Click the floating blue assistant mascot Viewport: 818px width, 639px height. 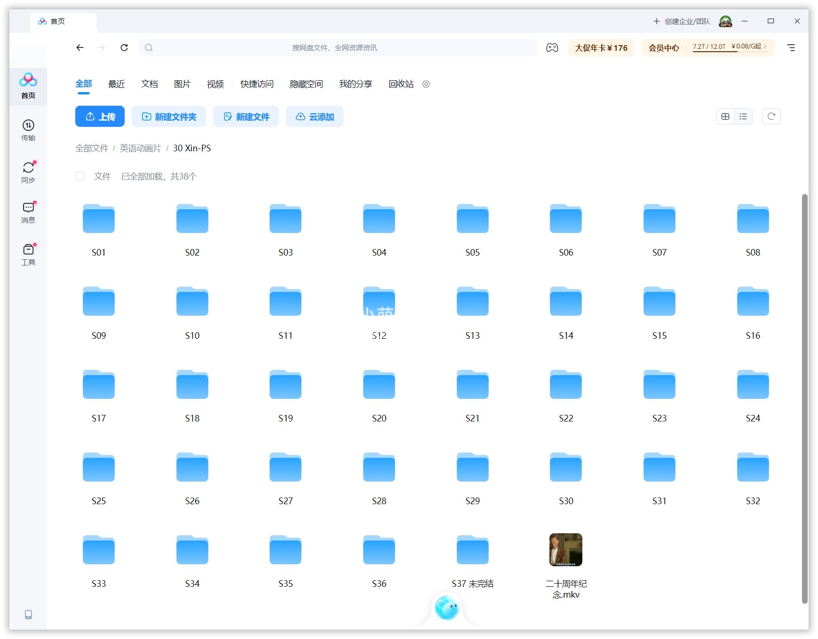pos(446,608)
